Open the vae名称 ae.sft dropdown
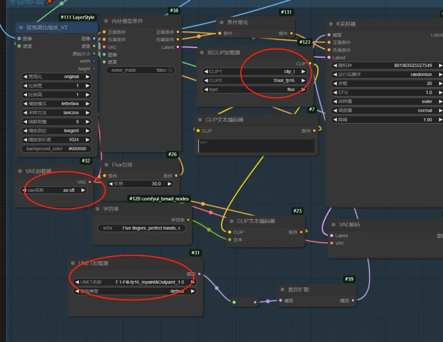 coord(54,190)
